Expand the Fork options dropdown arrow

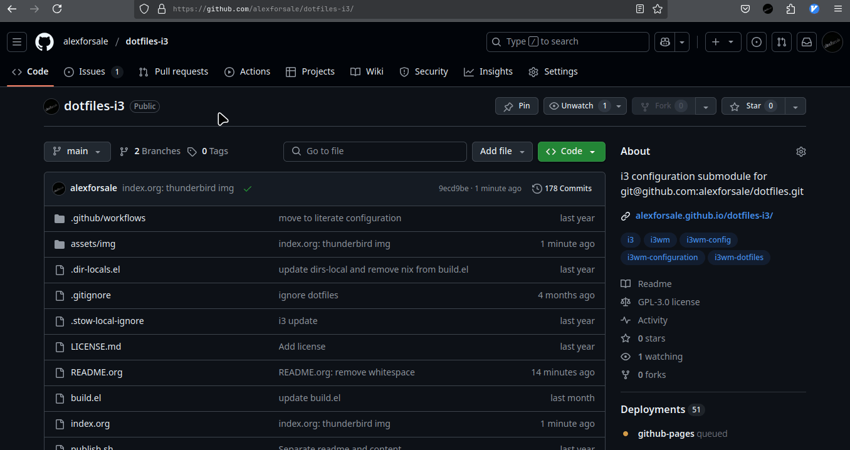pos(706,106)
